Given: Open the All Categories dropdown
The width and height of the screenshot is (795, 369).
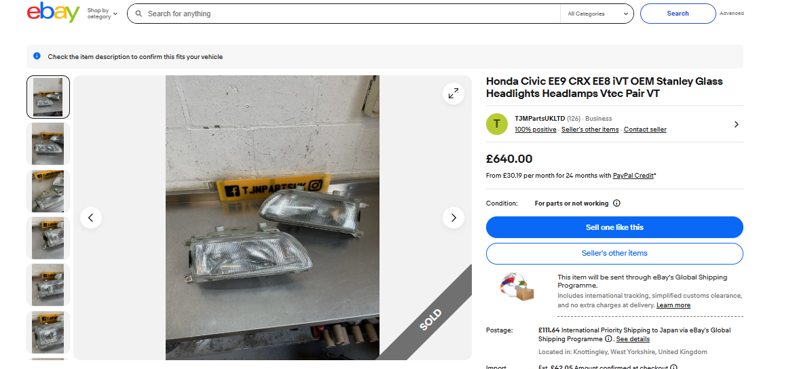Looking at the screenshot, I should (x=597, y=14).
